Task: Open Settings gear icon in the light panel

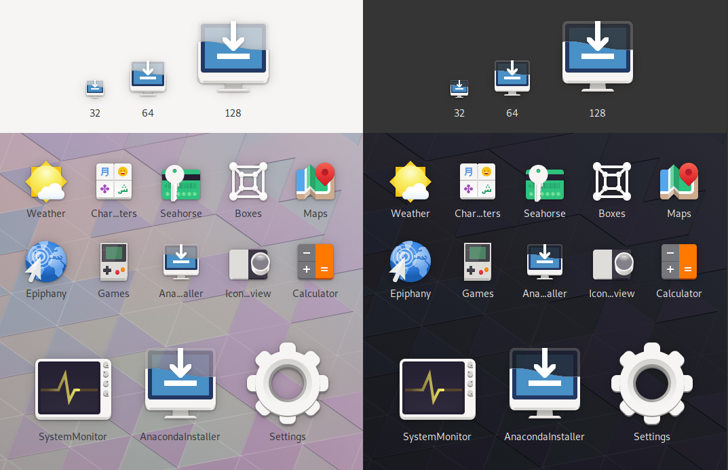Action: pos(288,383)
